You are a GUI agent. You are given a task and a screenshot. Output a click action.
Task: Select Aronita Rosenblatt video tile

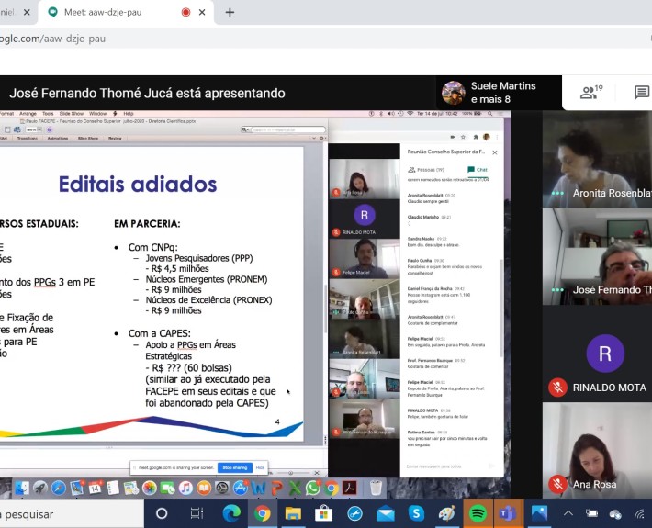click(x=597, y=160)
